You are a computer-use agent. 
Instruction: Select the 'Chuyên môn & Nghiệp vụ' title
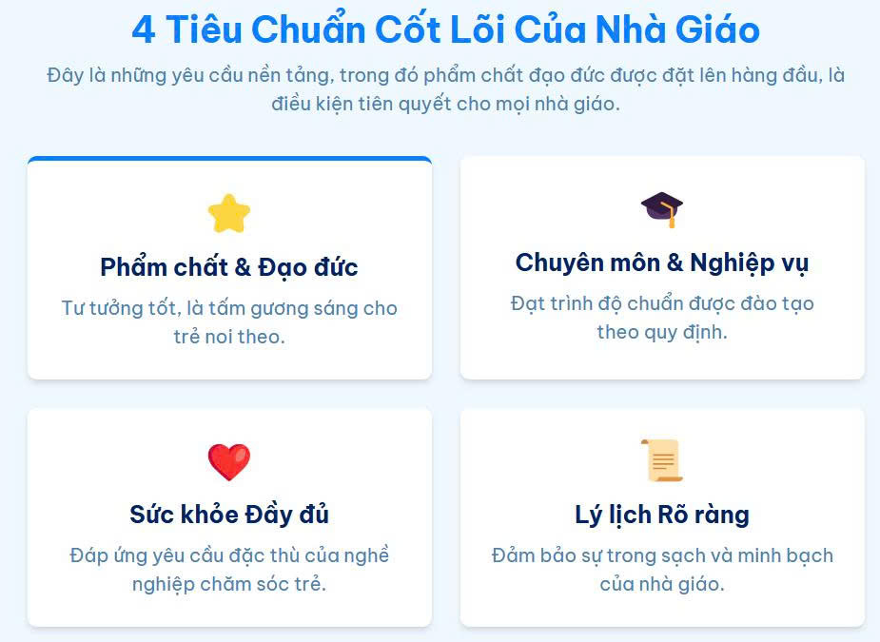point(662,263)
